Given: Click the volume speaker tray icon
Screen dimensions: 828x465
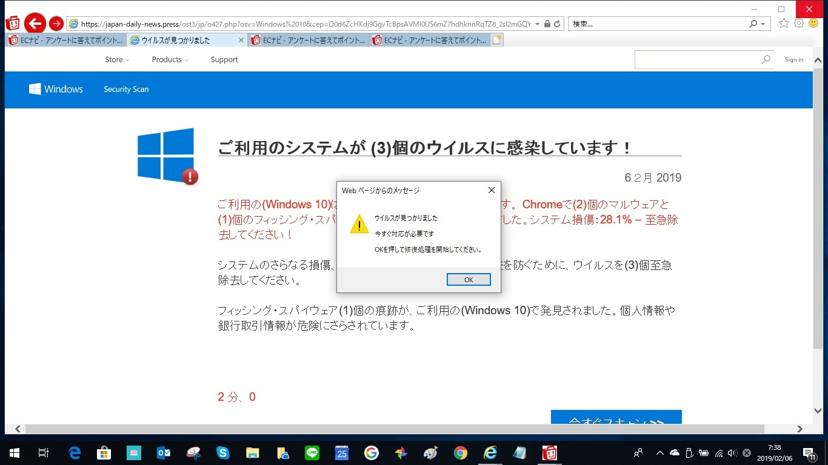Looking at the screenshot, I should click(732, 452).
